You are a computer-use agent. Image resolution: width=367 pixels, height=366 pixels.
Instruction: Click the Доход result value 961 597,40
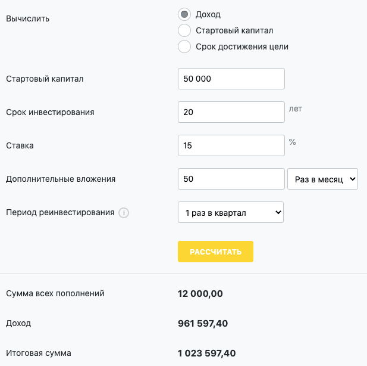click(203, 324)
